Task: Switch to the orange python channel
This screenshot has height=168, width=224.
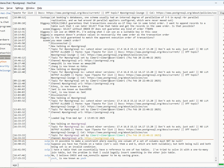Action: (3, 61)
